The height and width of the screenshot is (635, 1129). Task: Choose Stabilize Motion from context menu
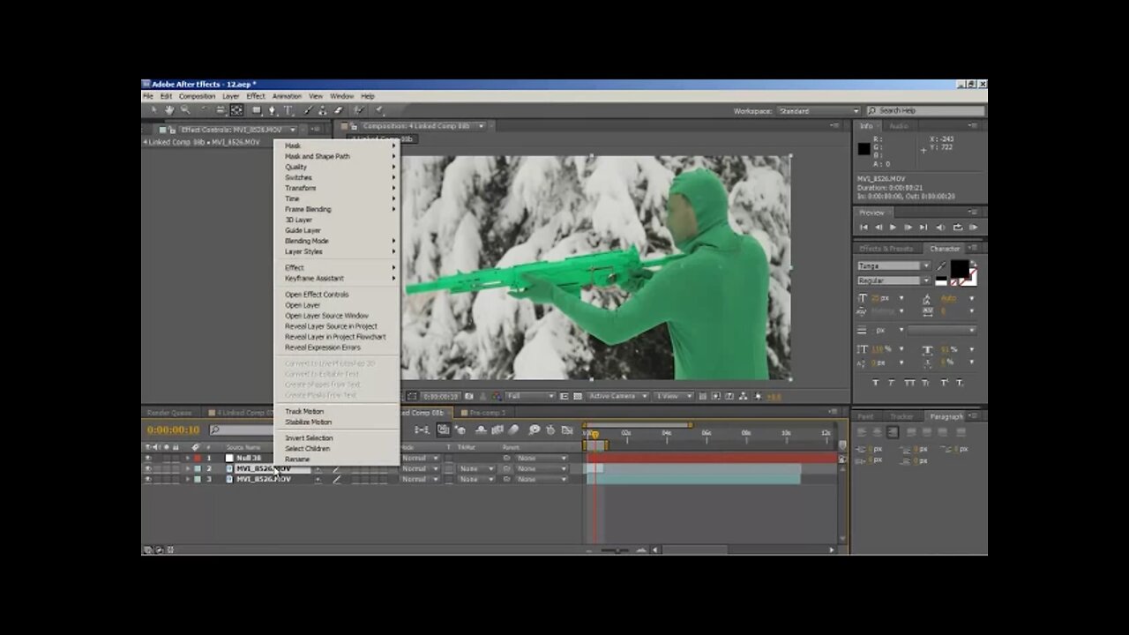pos(308,422)
